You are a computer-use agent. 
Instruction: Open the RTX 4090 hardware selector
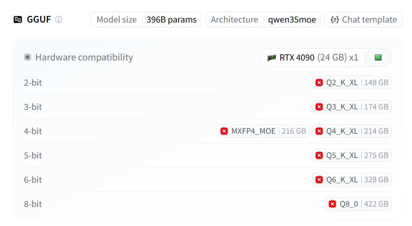click(313, 57)
